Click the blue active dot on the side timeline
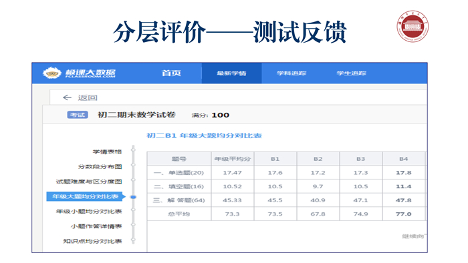 [134, 197]
